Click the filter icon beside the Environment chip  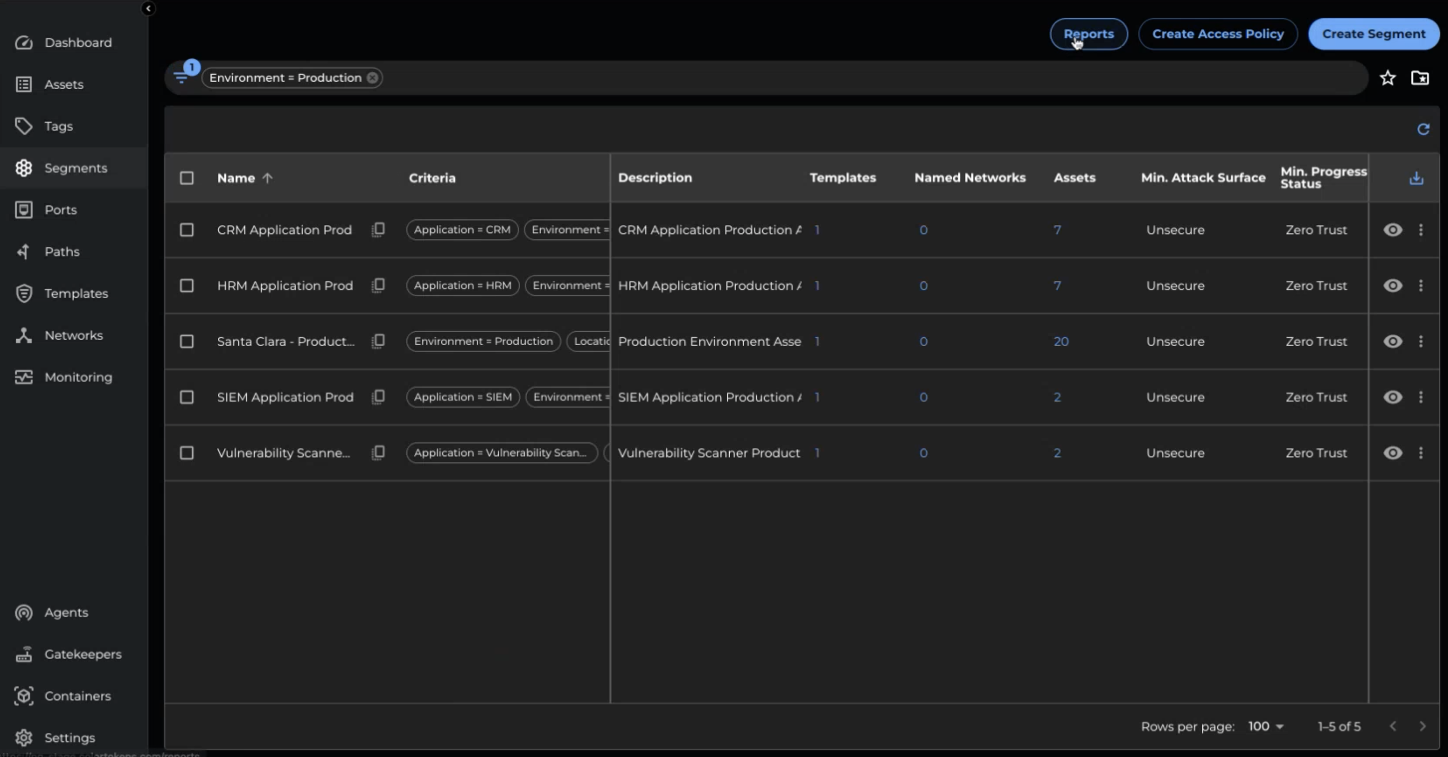(x=181, y=78)
